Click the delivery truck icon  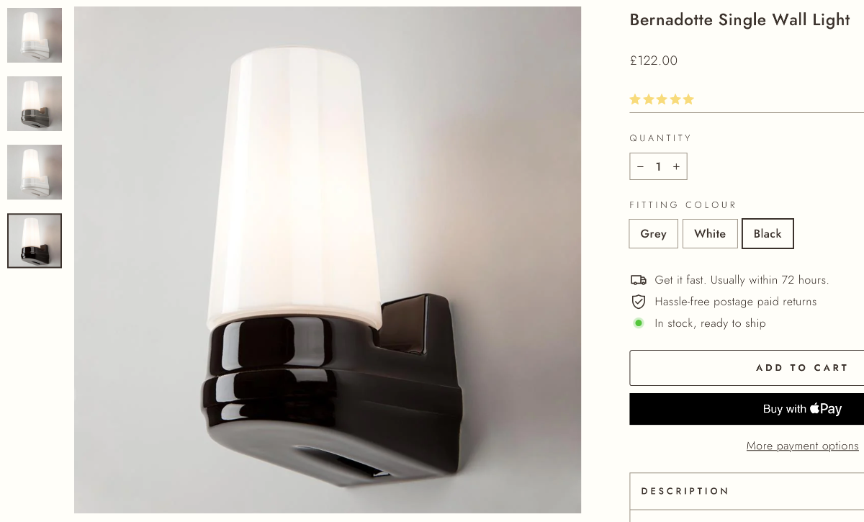point(638,280)
